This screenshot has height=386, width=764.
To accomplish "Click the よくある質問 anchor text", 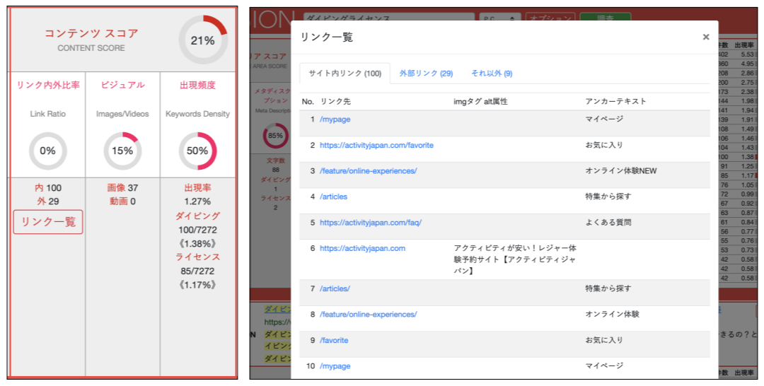I will [x=608, y=222].
